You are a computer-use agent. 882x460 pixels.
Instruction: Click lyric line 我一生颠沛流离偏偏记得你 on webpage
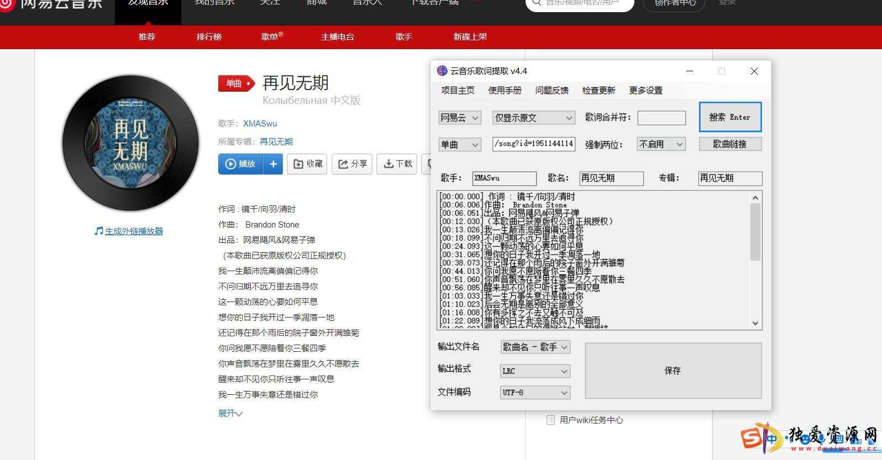tap(268, 271)
